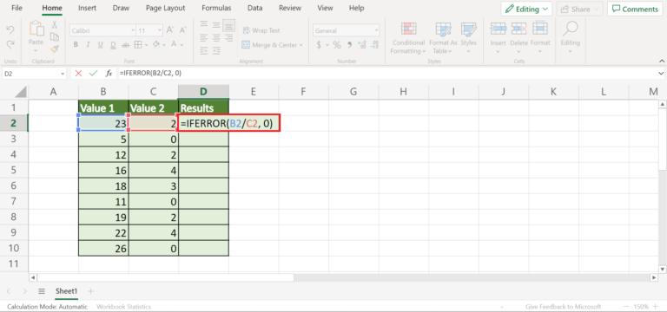Click in the formula bar text
667x312 pixels.
click(x=150, y=73)
